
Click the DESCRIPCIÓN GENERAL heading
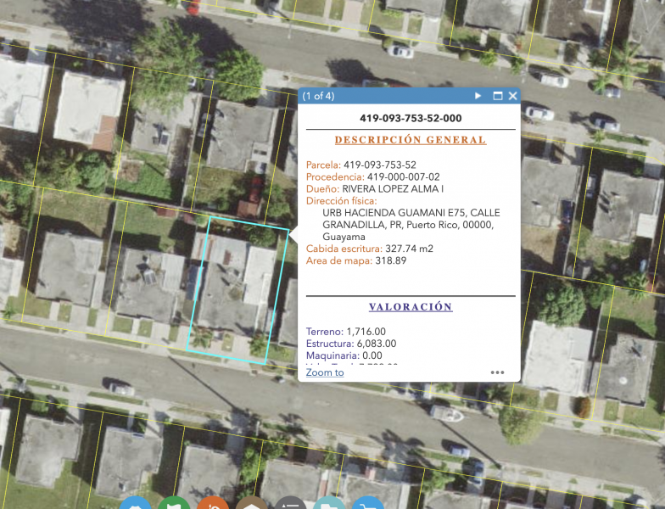pyautogui.click(x=411, y=140)
